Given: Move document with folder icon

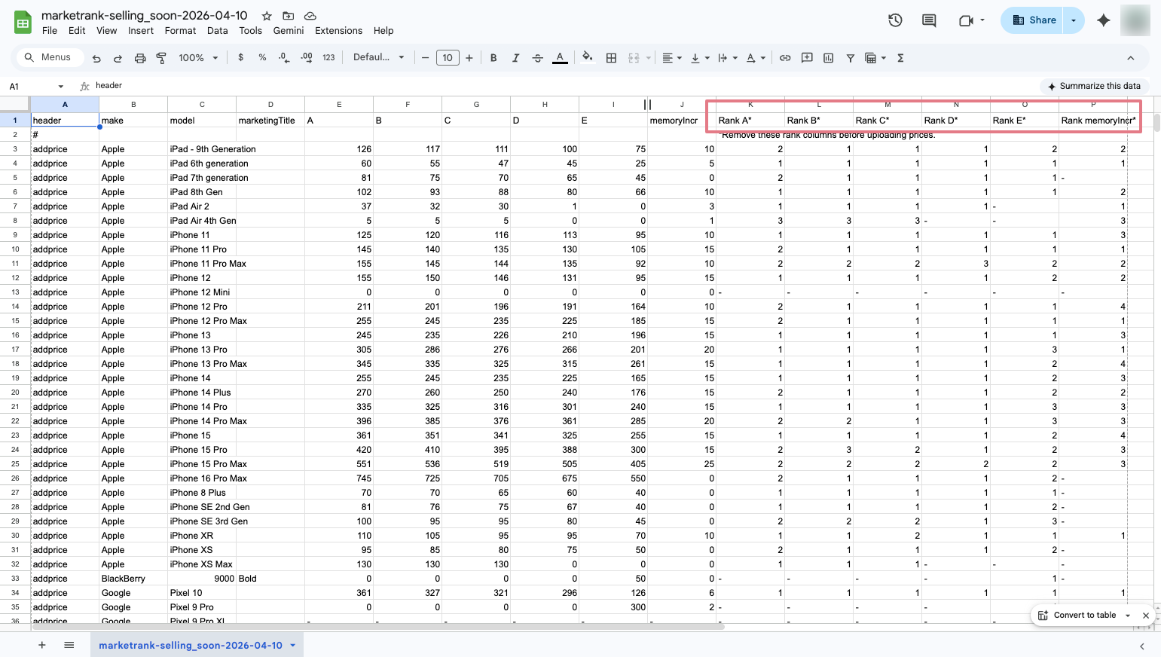Looking at the screenshot, I should pos(288,16).
